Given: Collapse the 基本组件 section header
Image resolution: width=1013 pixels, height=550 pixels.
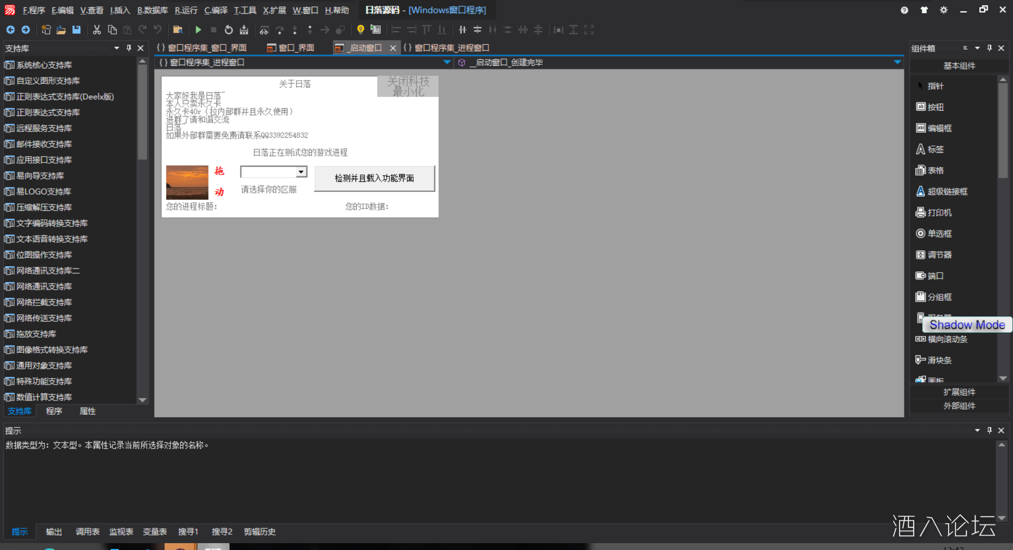Looking at the screenshot, I should pyautogui.click(x=959, y=66).
